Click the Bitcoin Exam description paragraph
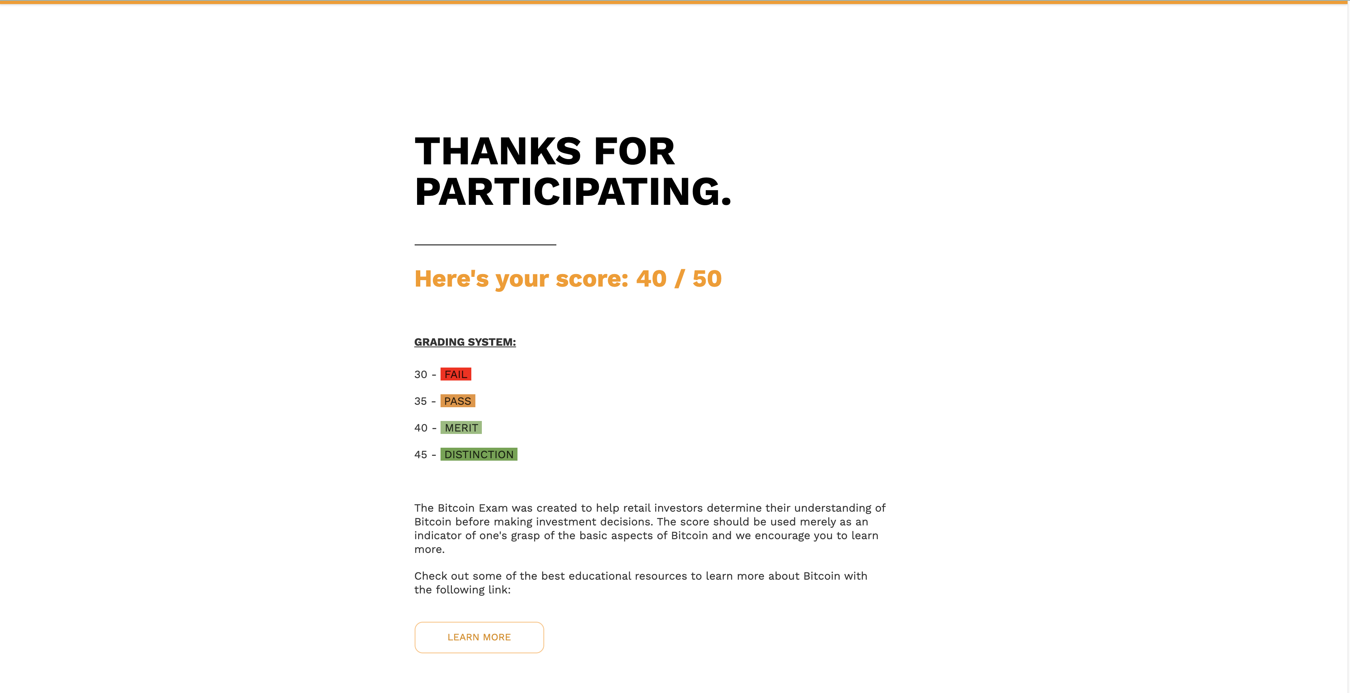Viewport: 1350px width, 693px height. pyautogui.click(x=650, y=529)
